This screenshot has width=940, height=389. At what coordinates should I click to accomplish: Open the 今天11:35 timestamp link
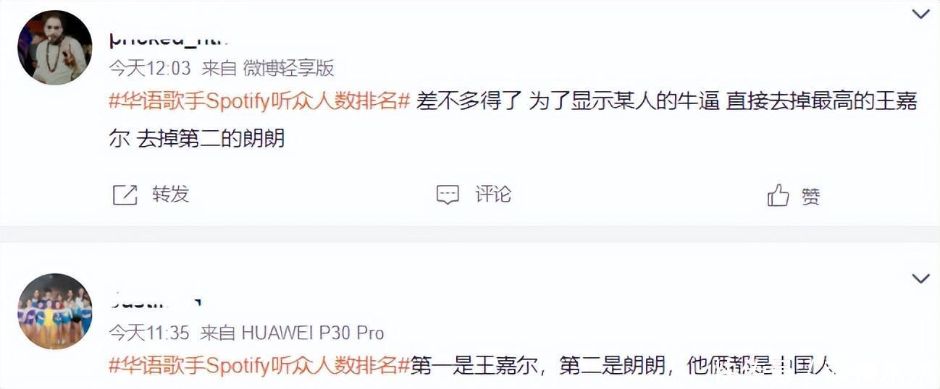[149, 333]
